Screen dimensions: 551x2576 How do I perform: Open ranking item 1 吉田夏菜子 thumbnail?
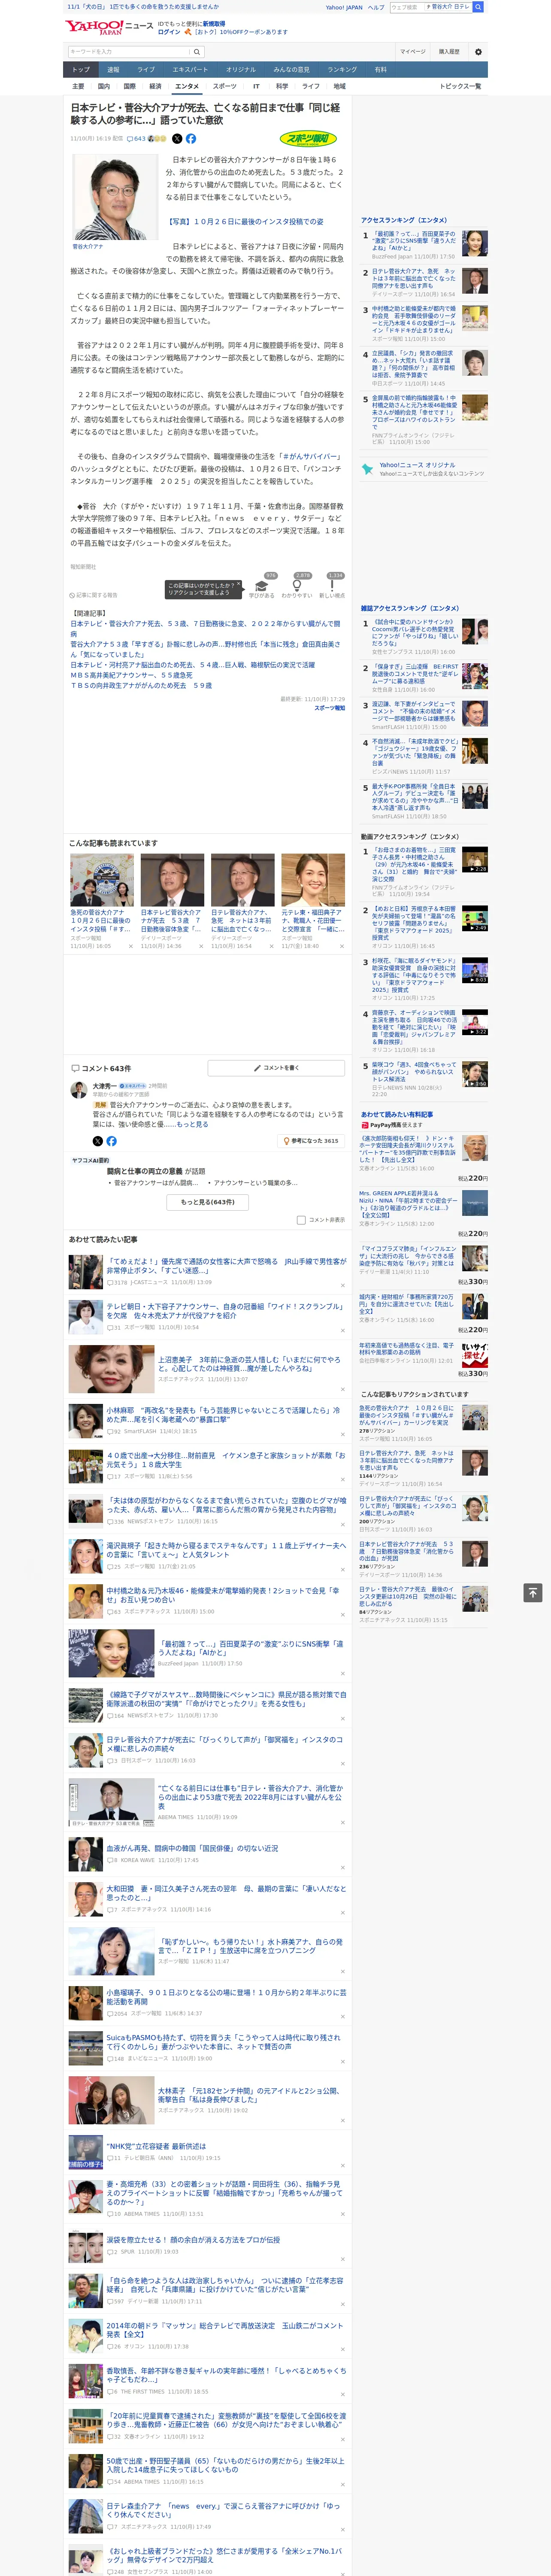point(475,244)
